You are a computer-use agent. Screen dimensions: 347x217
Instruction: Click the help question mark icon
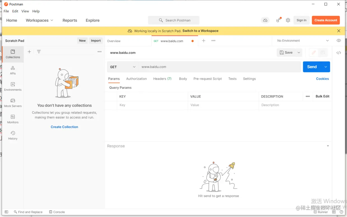(x=341, y=212)
